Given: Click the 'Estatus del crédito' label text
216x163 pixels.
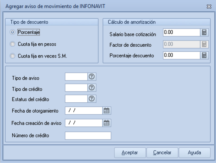Looking at the screenshot, I should click(30, 99).
